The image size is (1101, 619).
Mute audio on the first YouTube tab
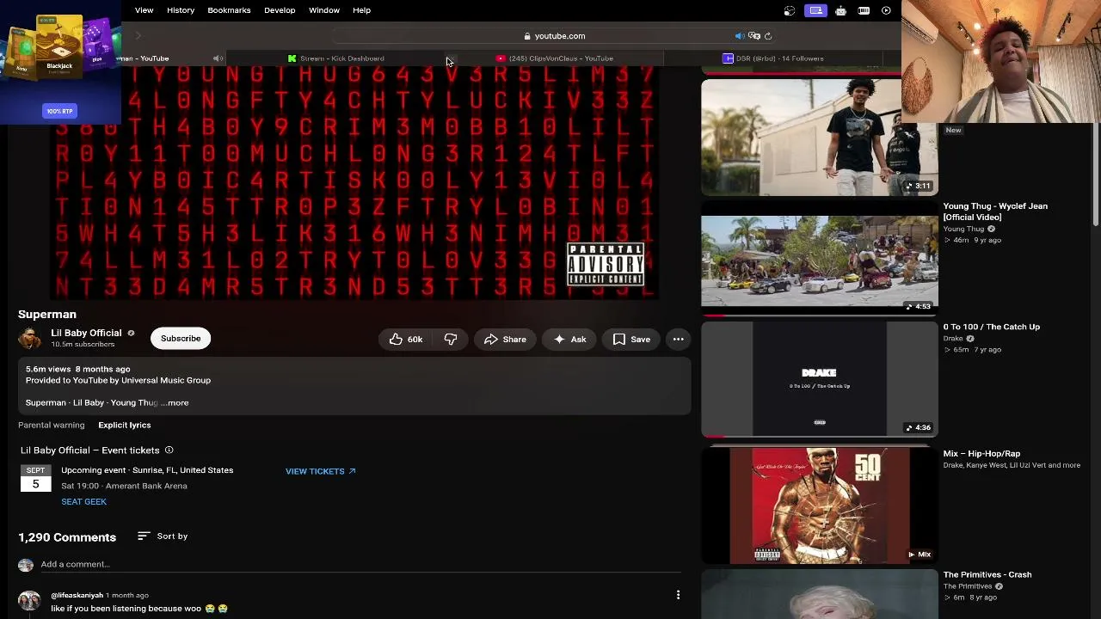coord(218,58)
